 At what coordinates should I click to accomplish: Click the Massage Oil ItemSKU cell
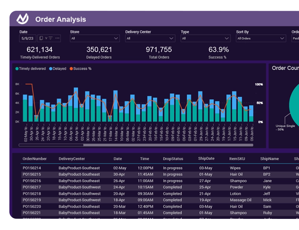[240, 200]
